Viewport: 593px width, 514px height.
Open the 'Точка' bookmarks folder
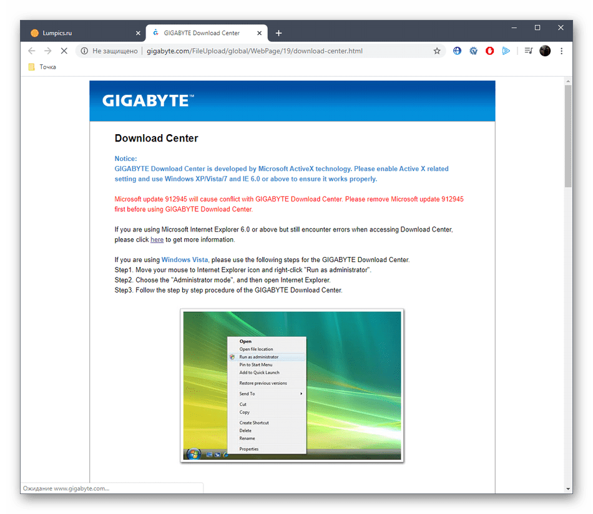pos(42,67)
